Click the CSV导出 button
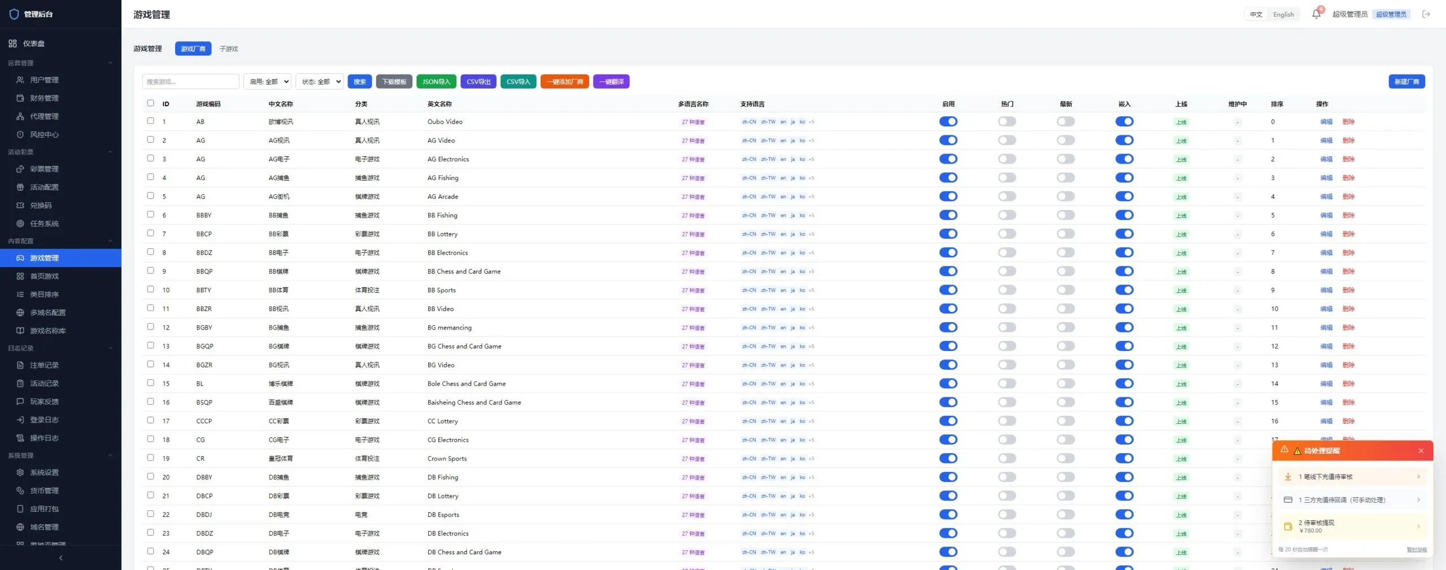This screenshot has height=570, width=1446. 478,82
